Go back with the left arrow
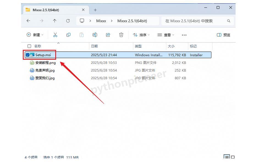The height and width of the screenshot is (162, 257). [x=28, y=21]
